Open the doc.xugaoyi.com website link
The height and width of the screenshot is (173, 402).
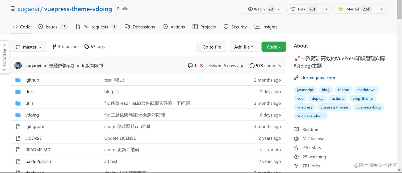tap(318, 78)
